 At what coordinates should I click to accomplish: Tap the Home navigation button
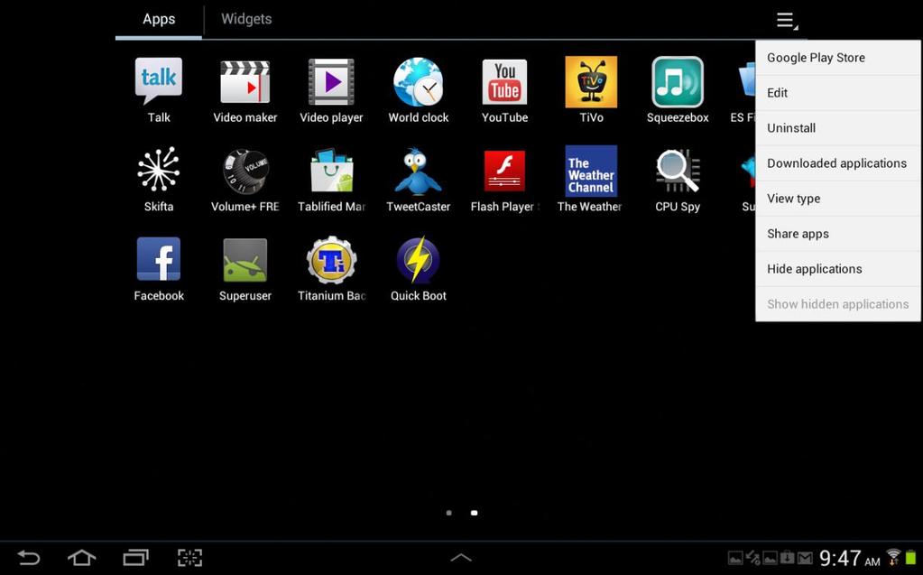point(81,557)
